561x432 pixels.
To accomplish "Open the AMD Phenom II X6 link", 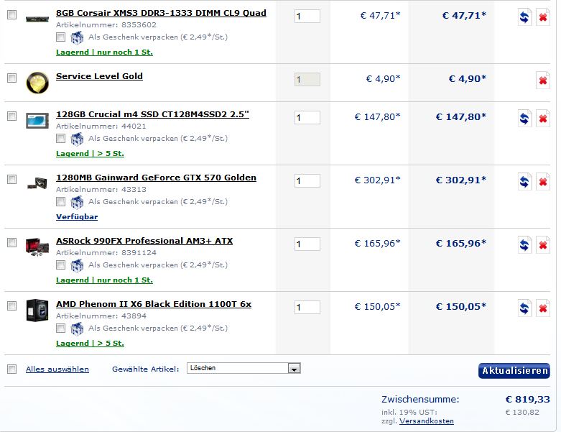I will (x=154, y=304).
